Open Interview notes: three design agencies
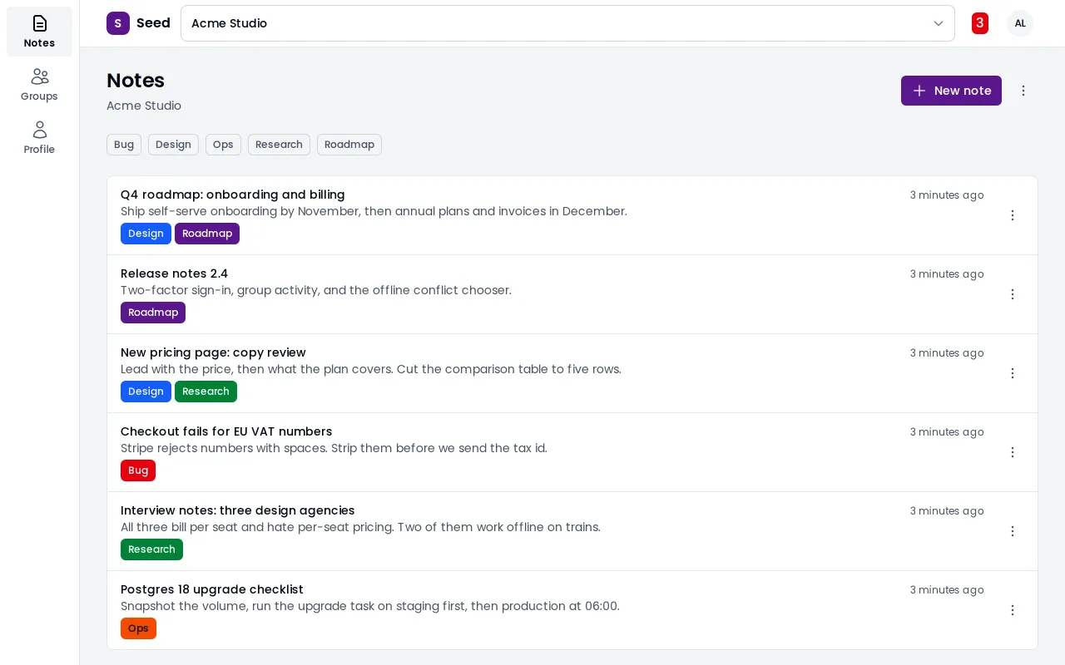 tap(238, 510)
